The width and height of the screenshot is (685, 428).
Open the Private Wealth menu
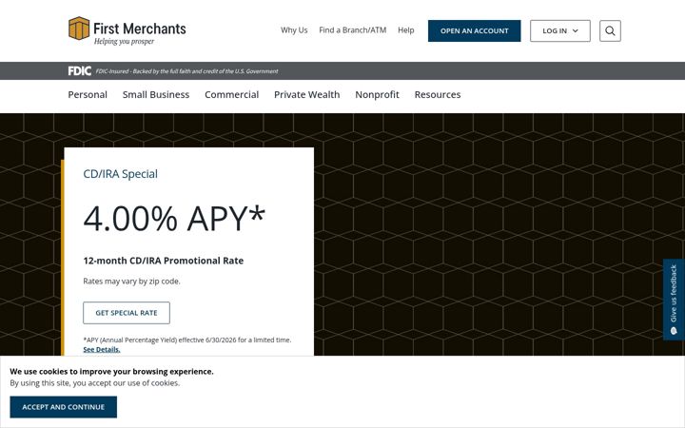coord(306,95)
